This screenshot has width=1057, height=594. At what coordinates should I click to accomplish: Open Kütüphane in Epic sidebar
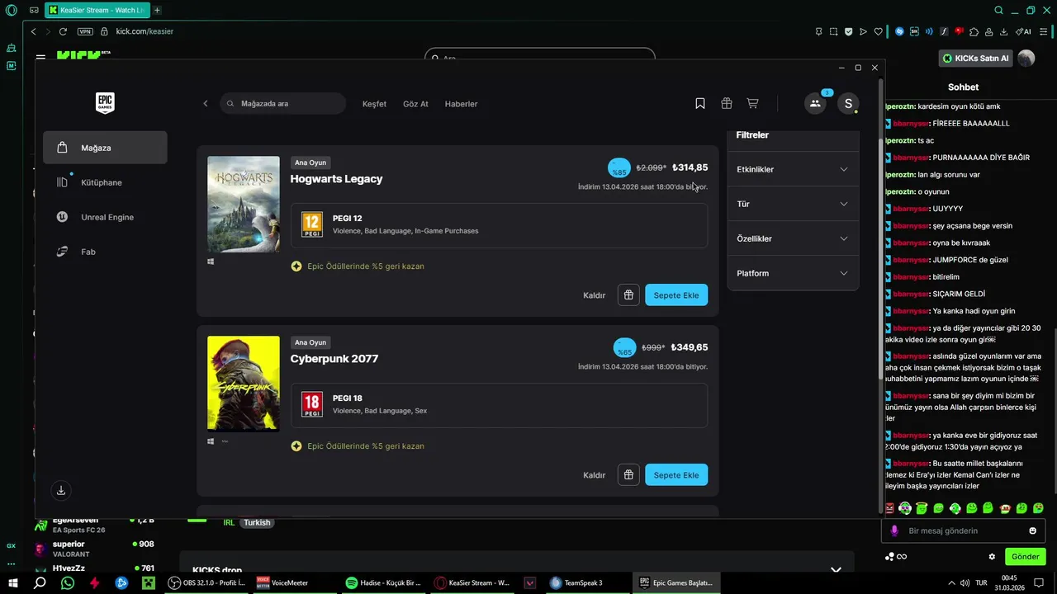coord(105,182)
